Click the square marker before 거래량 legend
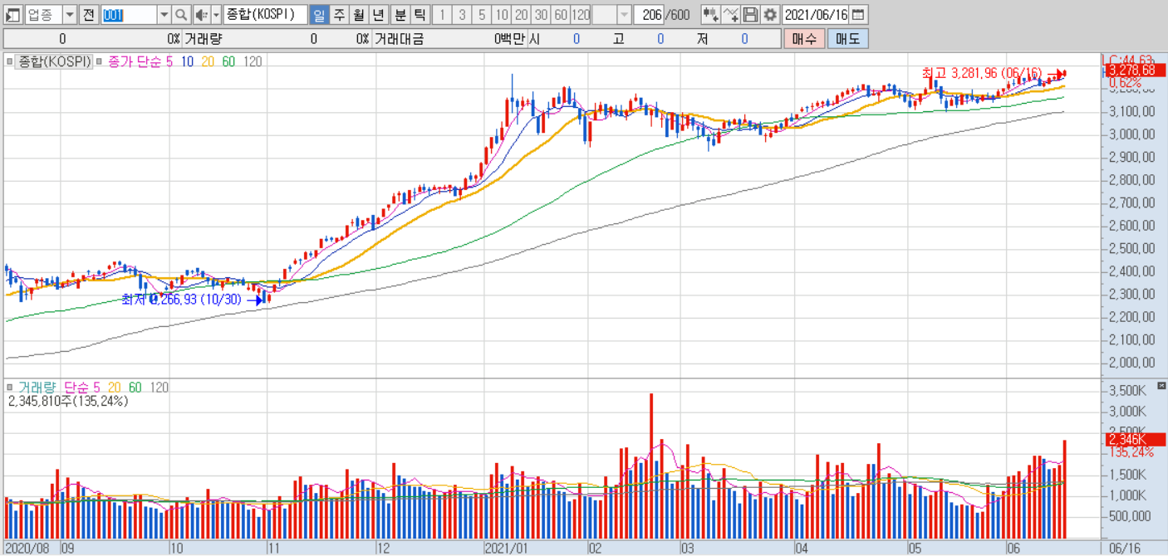 [10, 387]
